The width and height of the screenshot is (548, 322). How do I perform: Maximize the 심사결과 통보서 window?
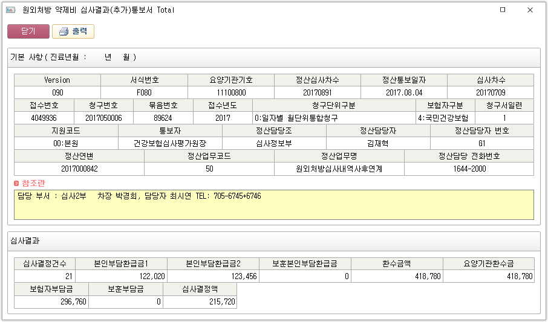tap(502, 10)
